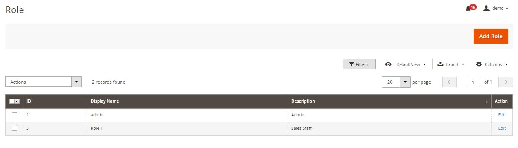Go to previous page arrow
Screen dimensions: 518x148
[449, 82]
